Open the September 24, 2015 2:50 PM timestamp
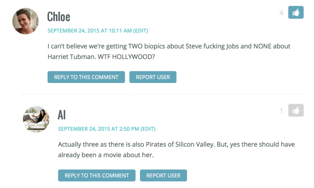Screen dimensions: 314x188 coord(99,129)
